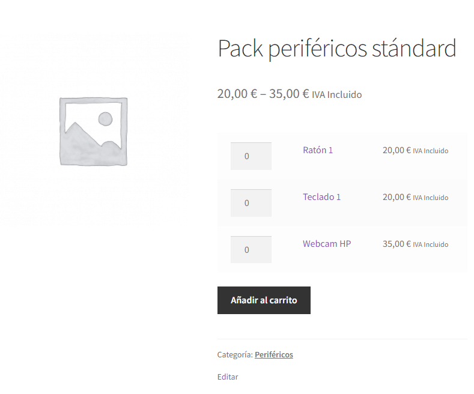Screen dimensions: 474x394
Task: Click IVA Incluido beside the main price range
Action: coord(337,94)
